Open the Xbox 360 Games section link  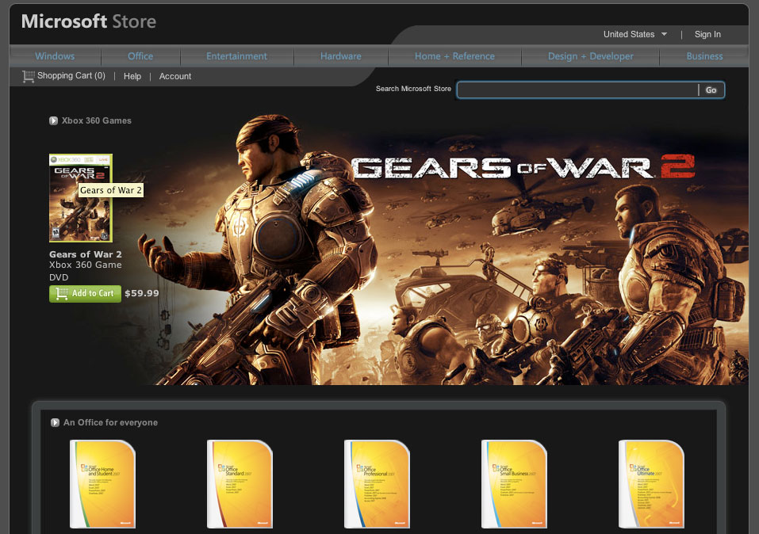[96, 121]
